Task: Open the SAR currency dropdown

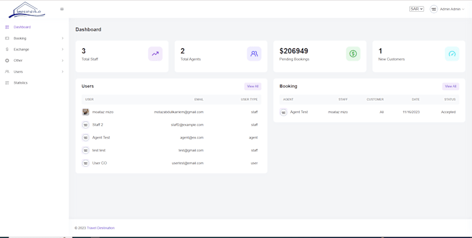Action: point(417,9)
